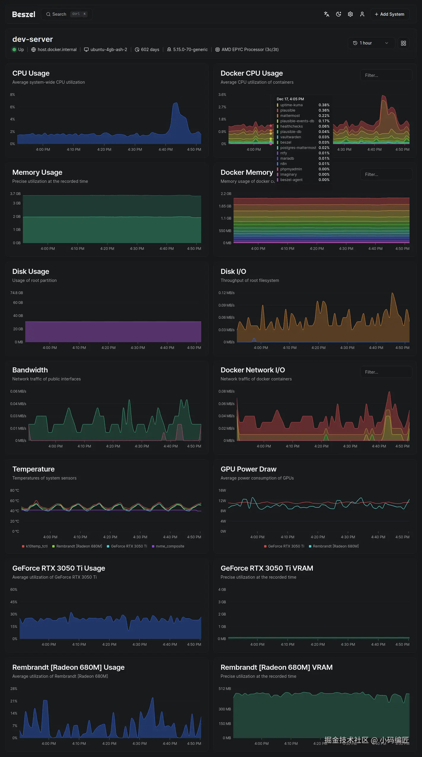Open the user account icon
The image size is (422, 757).
[x=362, y=14]
